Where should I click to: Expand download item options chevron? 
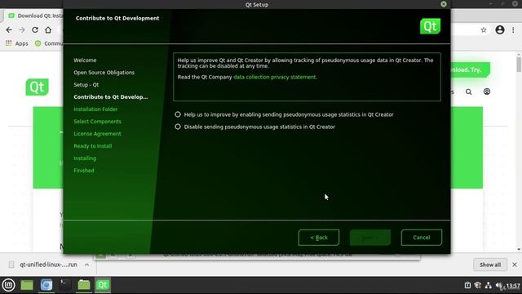[87, 265]
